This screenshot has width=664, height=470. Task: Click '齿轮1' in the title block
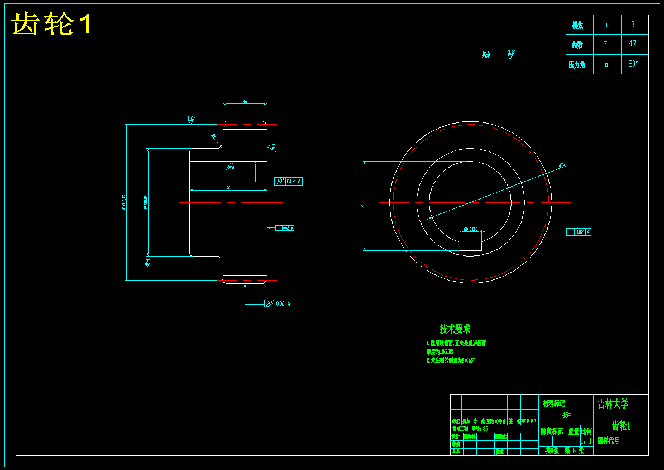[621, 425]
